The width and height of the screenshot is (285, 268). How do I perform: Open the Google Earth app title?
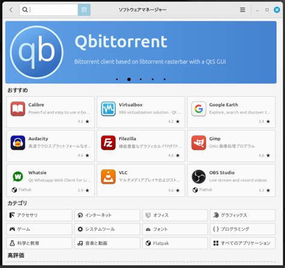224,105
